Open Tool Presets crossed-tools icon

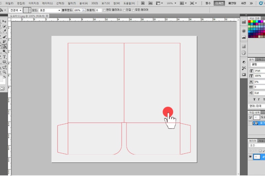[x=244, y=68]
